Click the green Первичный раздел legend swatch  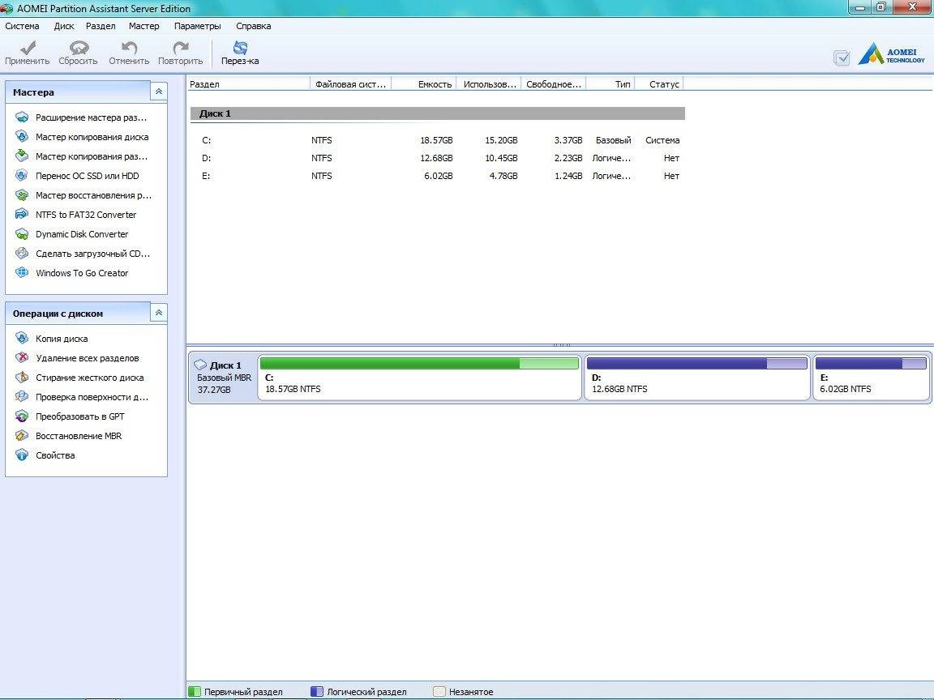tap(195, 692)
